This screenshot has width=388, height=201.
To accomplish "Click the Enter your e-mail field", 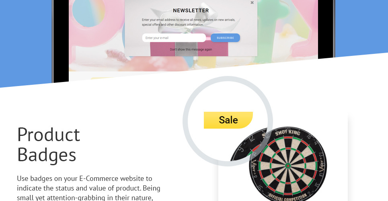I will click(x=174, y=38).
